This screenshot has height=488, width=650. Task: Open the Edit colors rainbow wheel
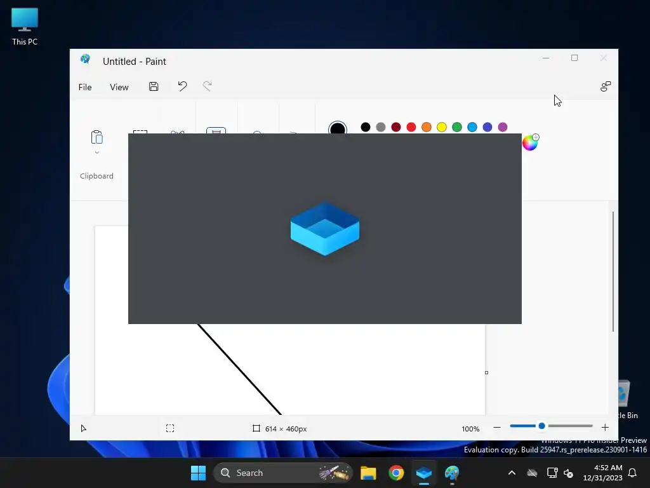coord(530,142)
